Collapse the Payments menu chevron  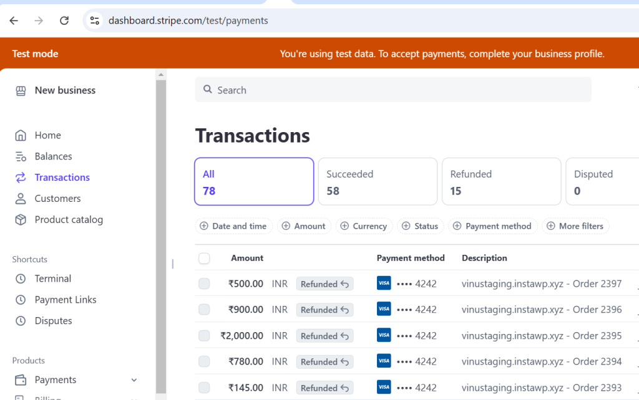pos(134,379)
